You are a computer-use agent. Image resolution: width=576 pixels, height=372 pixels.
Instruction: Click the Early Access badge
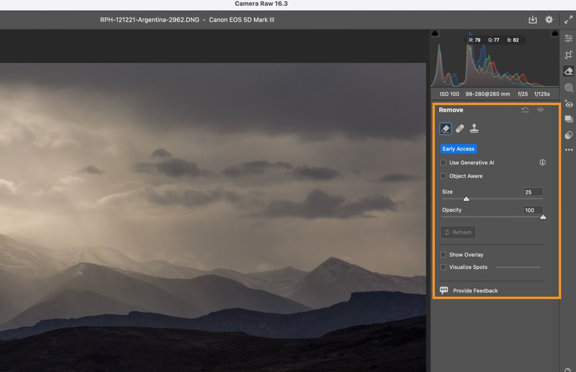[x=458, y=148]
